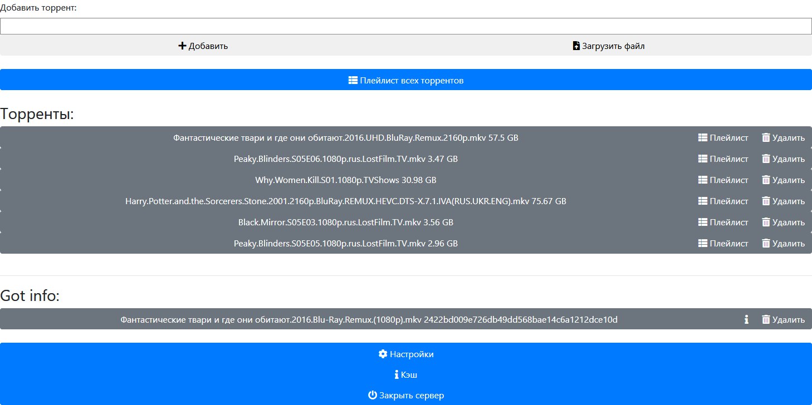Click the Добавить button

(x=203, y=46)
